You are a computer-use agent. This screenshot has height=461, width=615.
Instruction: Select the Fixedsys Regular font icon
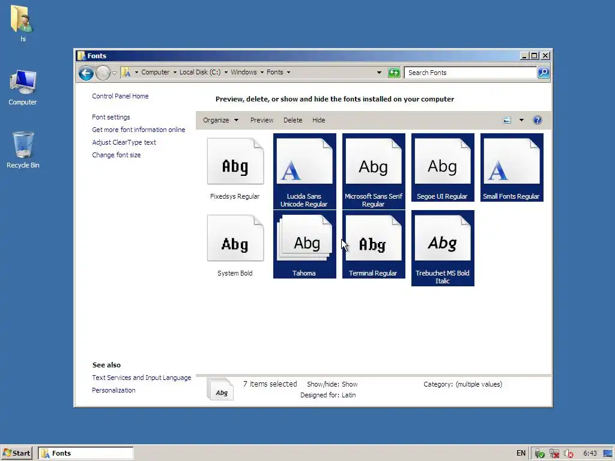point(235,161)
